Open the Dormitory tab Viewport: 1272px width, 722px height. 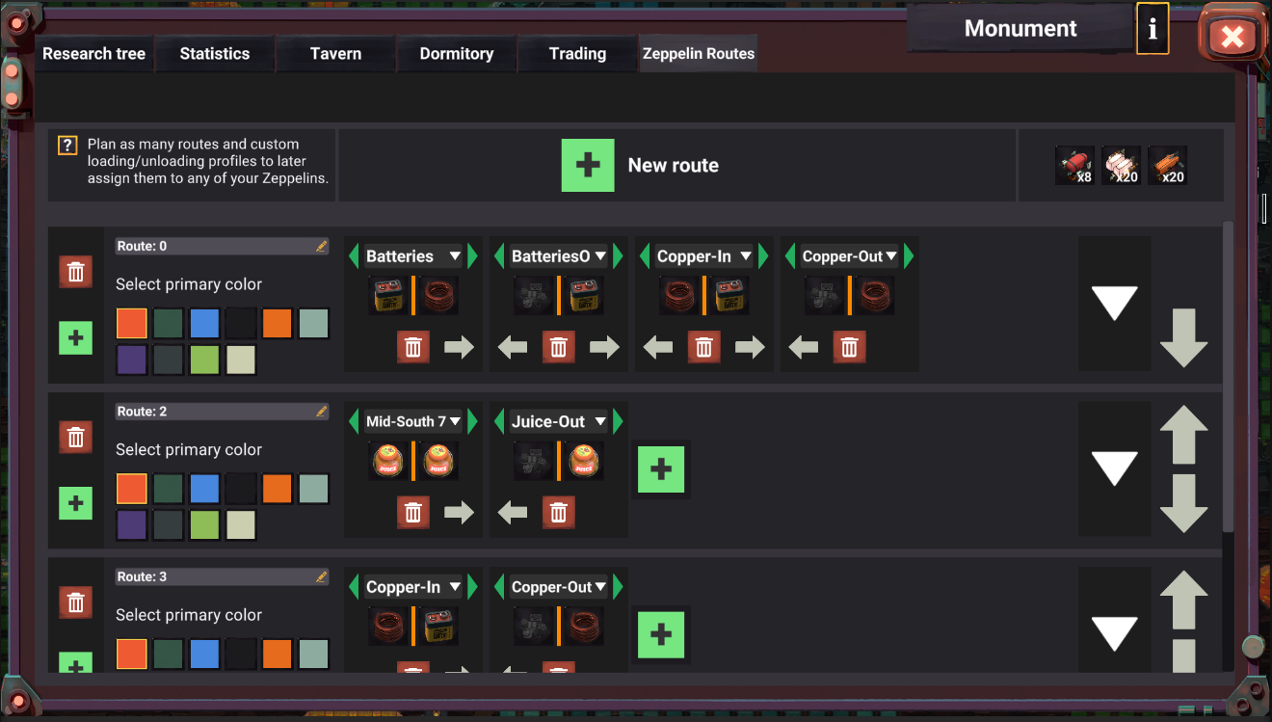pyautogui.click(x=457, y=54)
